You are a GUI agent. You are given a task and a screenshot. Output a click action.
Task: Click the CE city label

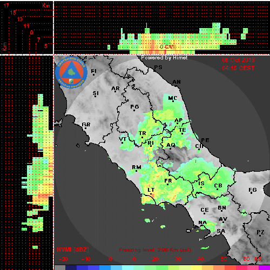(x=205, y=210)
